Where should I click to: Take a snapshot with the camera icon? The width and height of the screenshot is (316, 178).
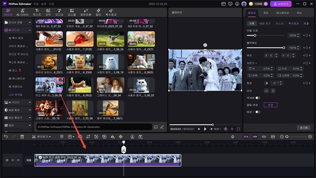coord(226,129)
